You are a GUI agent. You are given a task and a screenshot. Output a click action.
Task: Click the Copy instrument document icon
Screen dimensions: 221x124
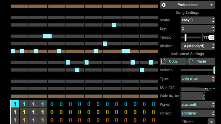tap(163, 61)
